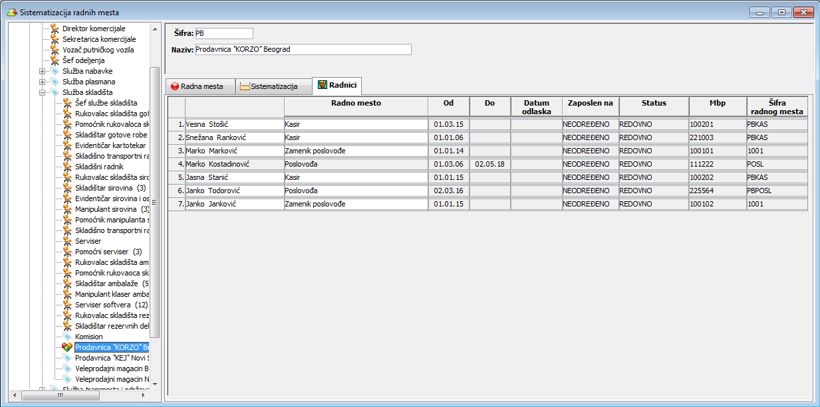This screenshot has width=820, height=407.
Task: Click the POSL code cell
Action: click(x=777, y=164)
